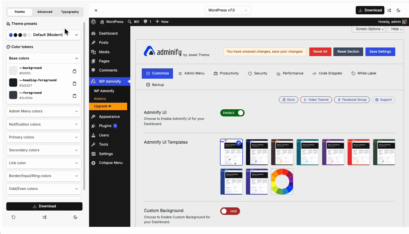Click the WordPress logo in admin bar

click(93, 22)
